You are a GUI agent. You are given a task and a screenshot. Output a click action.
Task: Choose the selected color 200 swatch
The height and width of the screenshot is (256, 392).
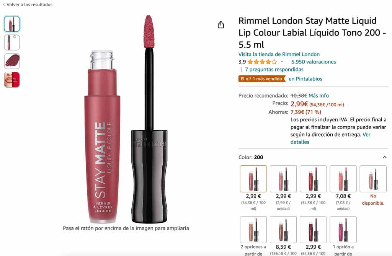pyautogui.click(x=253, y=179)
